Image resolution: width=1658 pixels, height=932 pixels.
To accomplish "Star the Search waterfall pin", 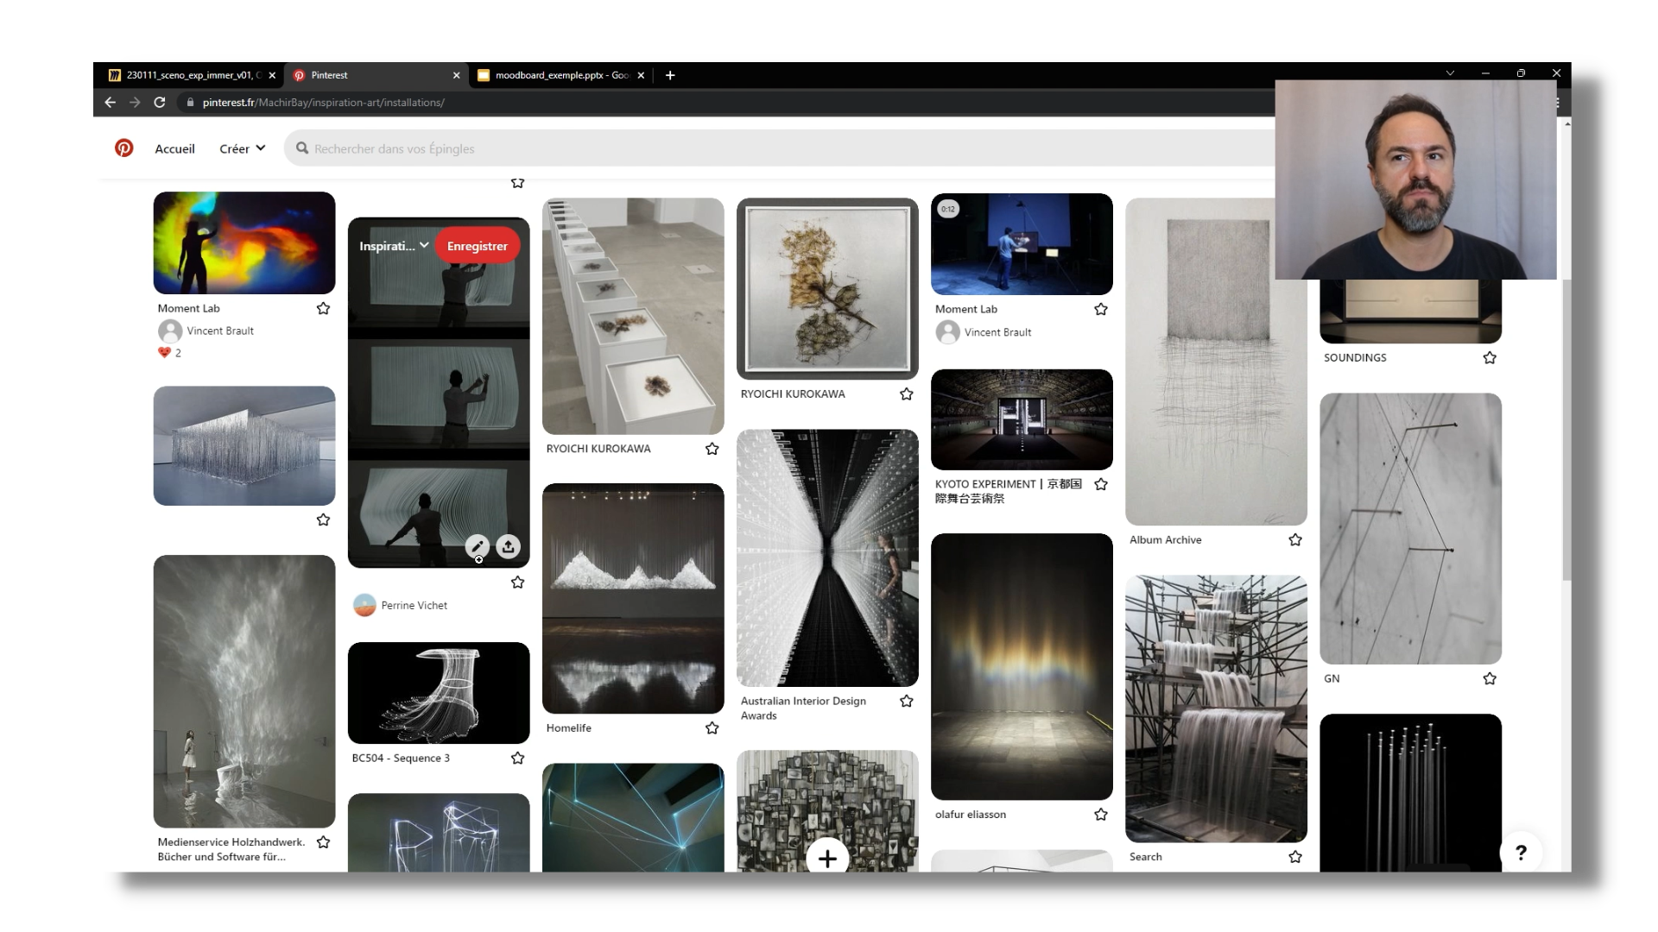I will (x=1294, y=857).
